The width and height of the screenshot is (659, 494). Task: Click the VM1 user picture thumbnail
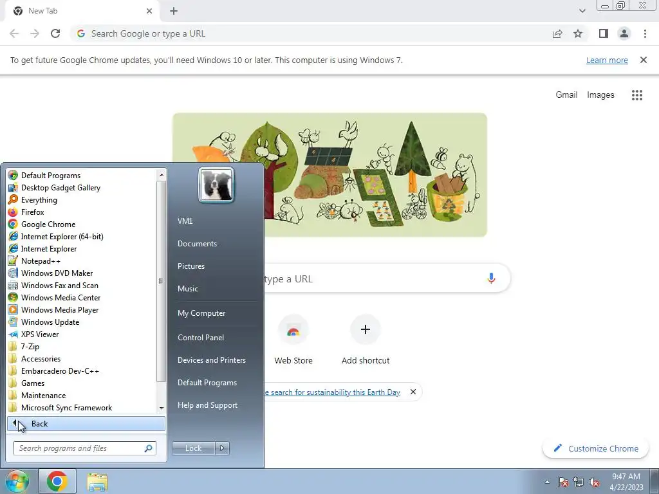tap(216, 185)
